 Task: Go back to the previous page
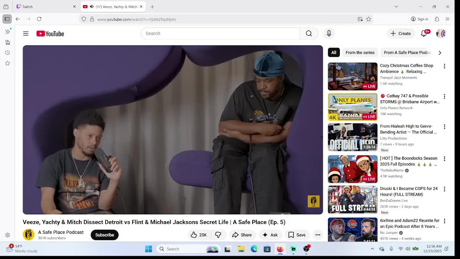pyautogui.click(x=18, y=19)
